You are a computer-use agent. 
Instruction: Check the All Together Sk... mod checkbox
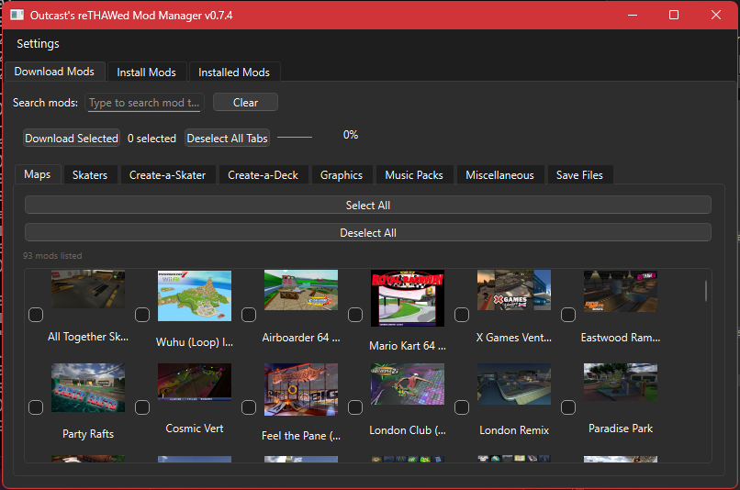(36, 315)
